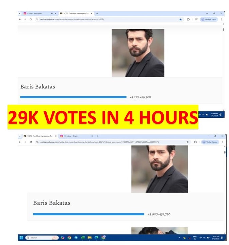Image resolution: width=229 pixels, height=245 pixels.
Task: Show hidden system tray icons chevron
Action: [x=179, y=238]
